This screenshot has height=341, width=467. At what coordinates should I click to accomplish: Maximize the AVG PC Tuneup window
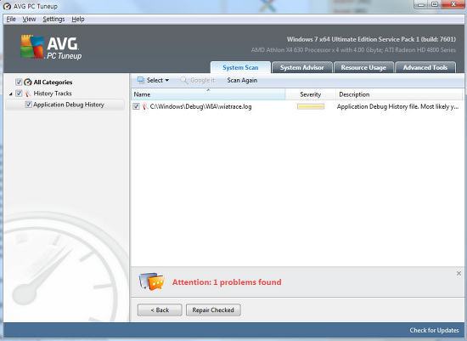click(435, 4)
